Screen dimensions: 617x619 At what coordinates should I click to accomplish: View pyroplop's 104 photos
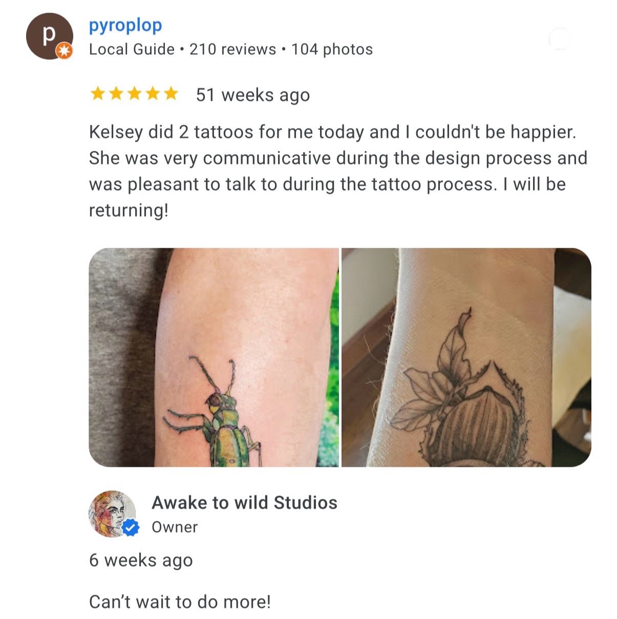click(x=332, y=49)
